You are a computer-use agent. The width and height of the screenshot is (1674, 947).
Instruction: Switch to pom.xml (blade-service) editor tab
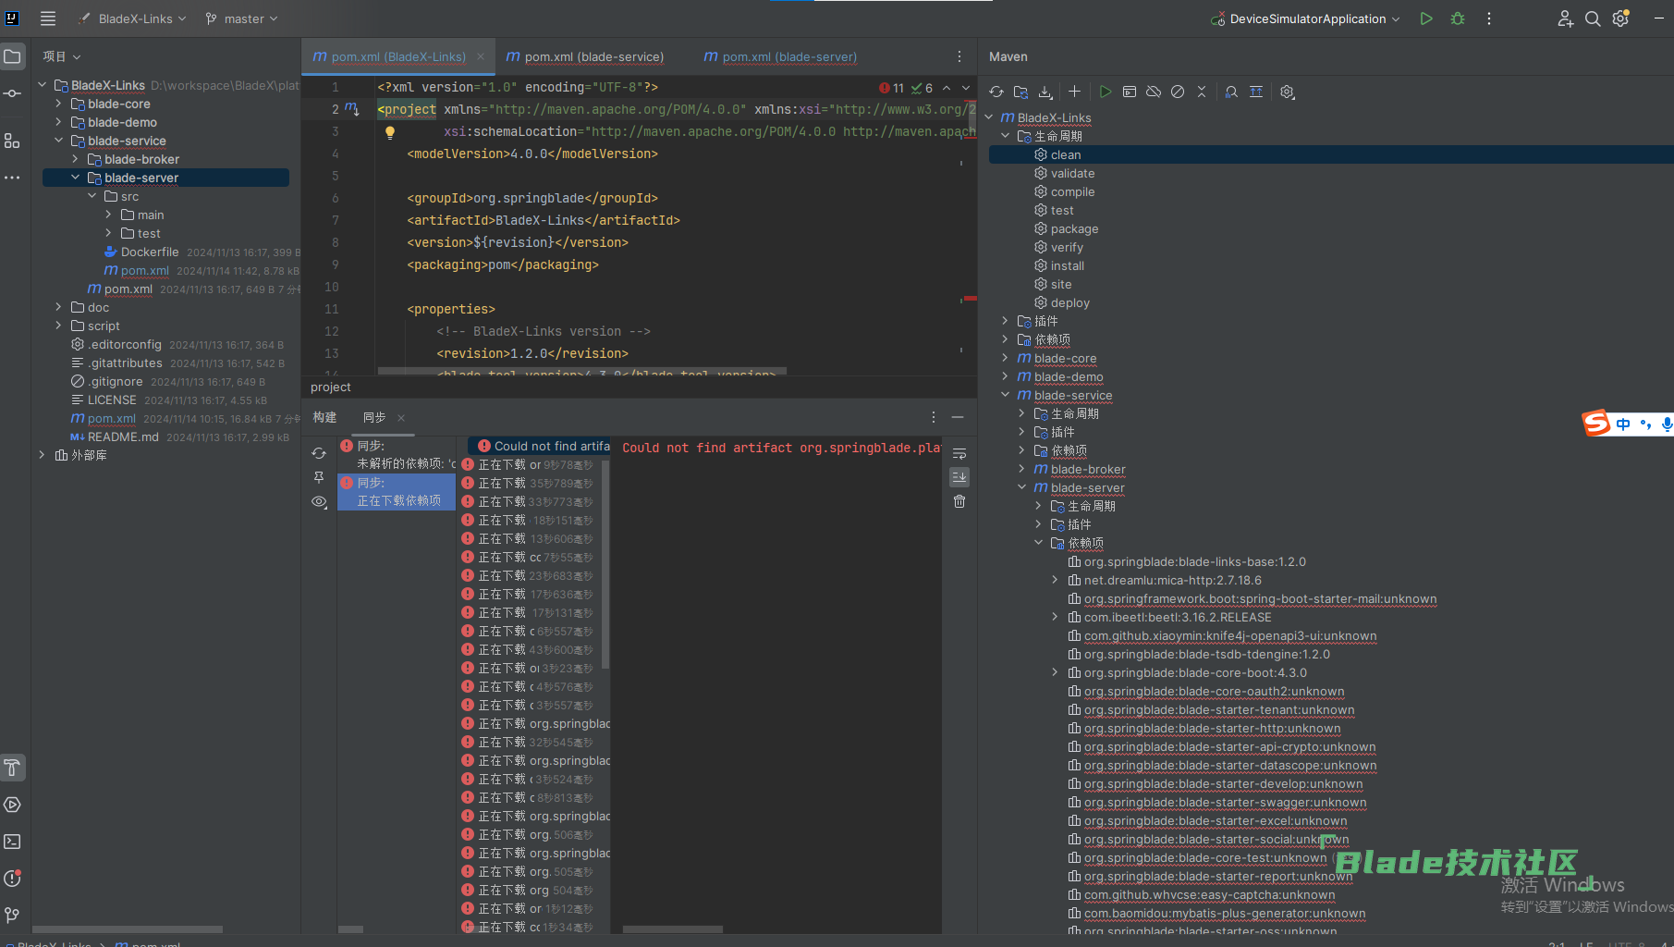[585, 56]
